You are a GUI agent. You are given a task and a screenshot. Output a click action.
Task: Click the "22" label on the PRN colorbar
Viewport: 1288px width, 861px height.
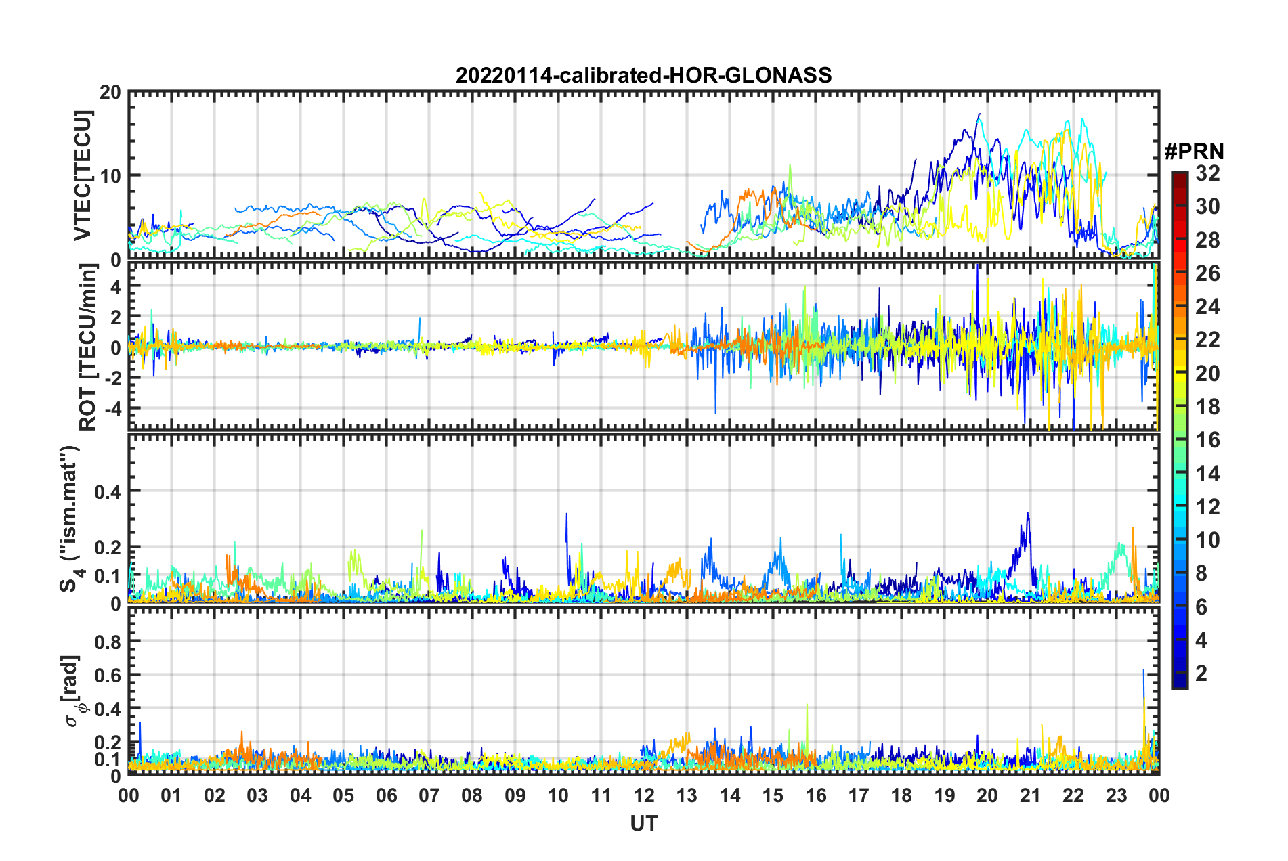[1207, 340]
